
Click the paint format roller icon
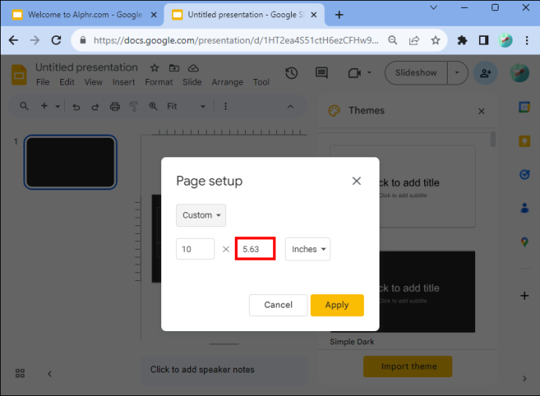[x=133, y=106]
